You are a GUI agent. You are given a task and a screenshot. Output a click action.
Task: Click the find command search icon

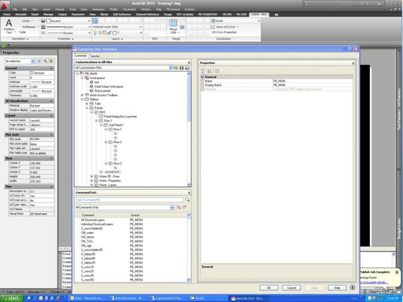187,200
